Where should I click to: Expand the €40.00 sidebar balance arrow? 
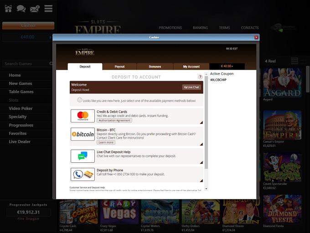tap(50, 37)
